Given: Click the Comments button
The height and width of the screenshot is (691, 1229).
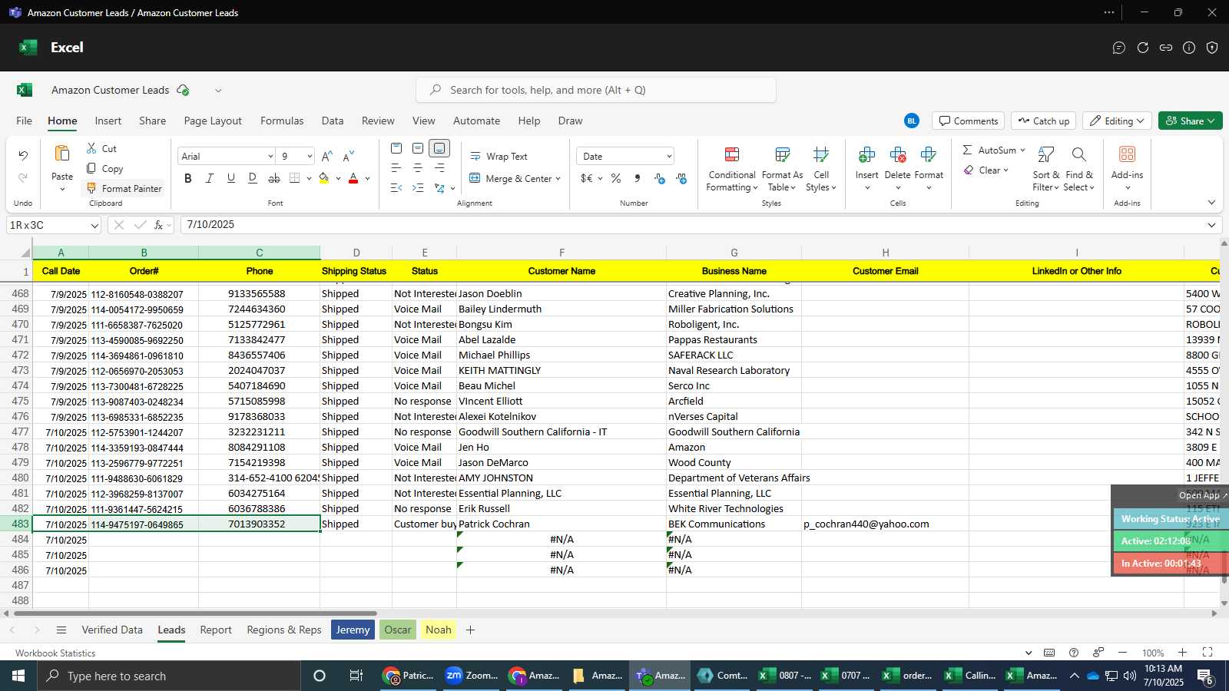Looking at the screenshot, I should coord(969,121).
